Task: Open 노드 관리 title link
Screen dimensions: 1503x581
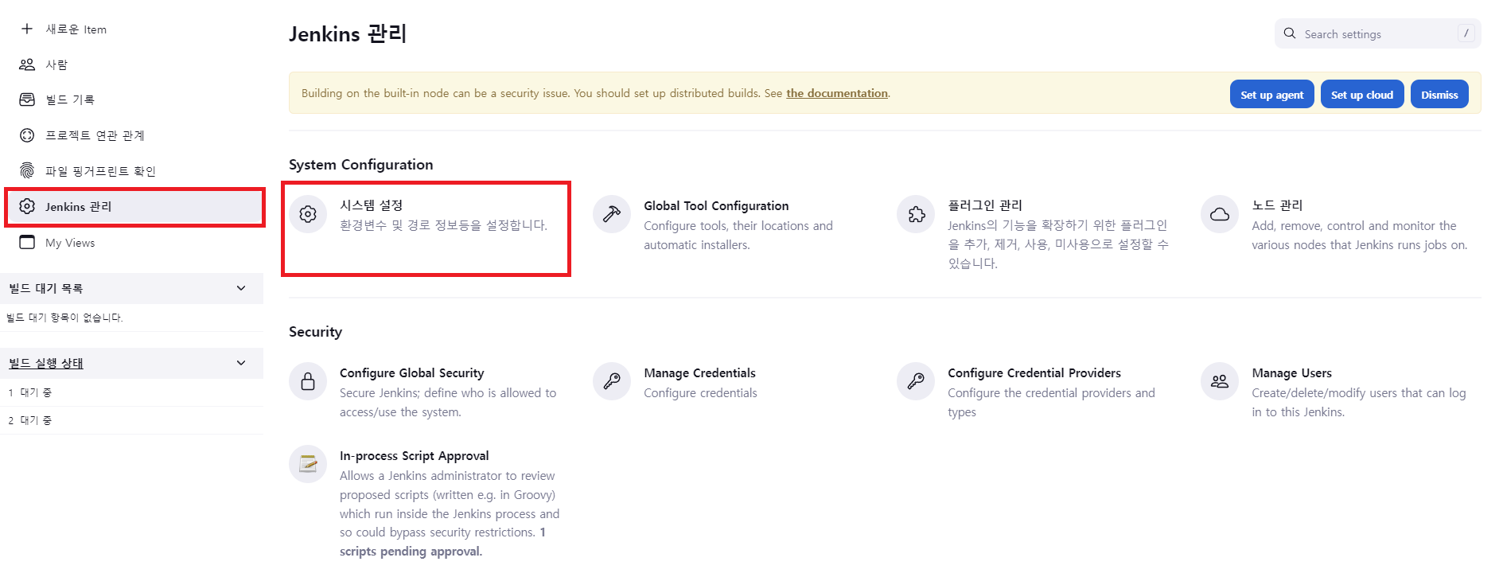Action: click(1277, 205)
